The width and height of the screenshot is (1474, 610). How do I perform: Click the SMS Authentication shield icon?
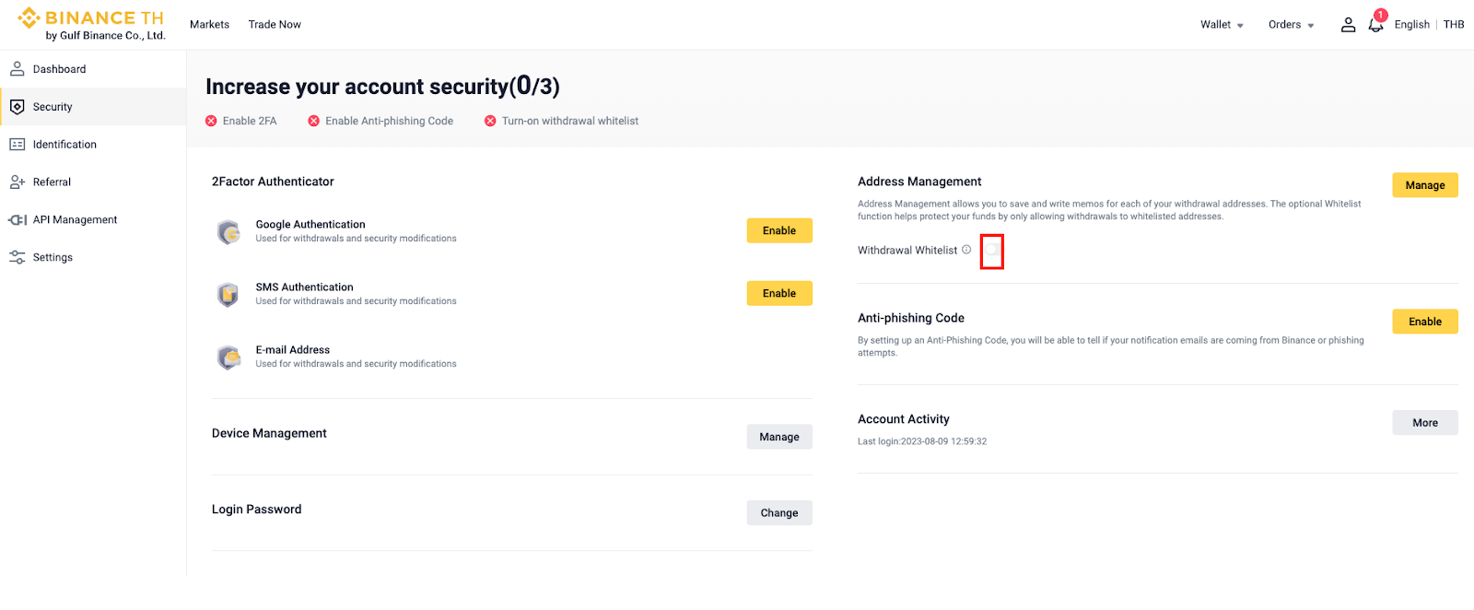click(x=228, y=295)
